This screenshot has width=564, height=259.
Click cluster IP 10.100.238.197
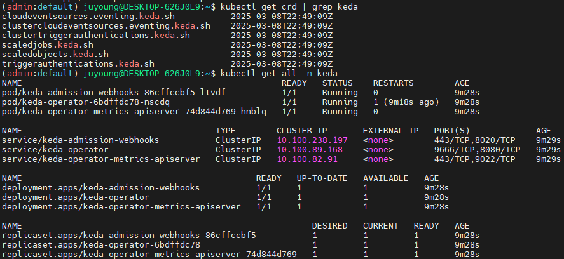[312, 140]
